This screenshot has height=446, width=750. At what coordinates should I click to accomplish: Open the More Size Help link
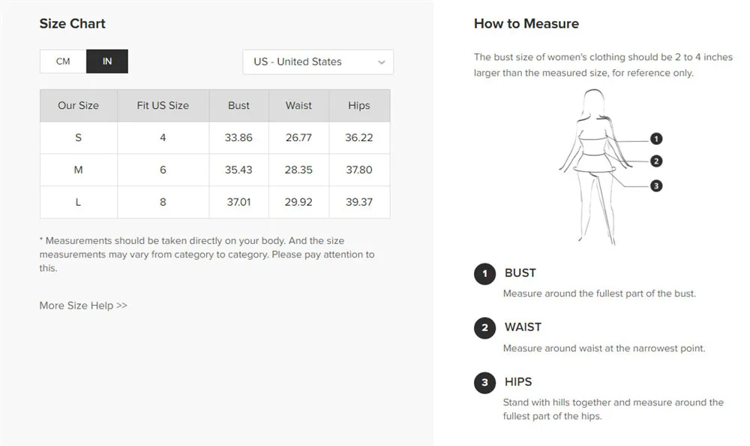pyautogui.click(x=83, y=306)
